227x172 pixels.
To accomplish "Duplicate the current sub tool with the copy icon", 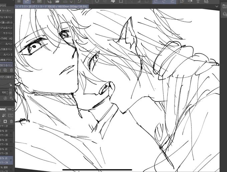I will coord(5,70).
